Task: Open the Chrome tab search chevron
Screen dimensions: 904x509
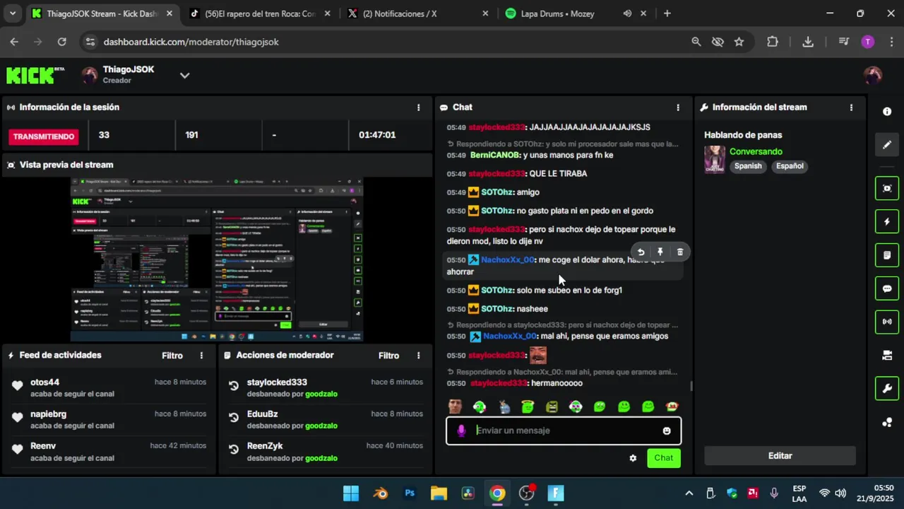Action: tap(13, 13)
